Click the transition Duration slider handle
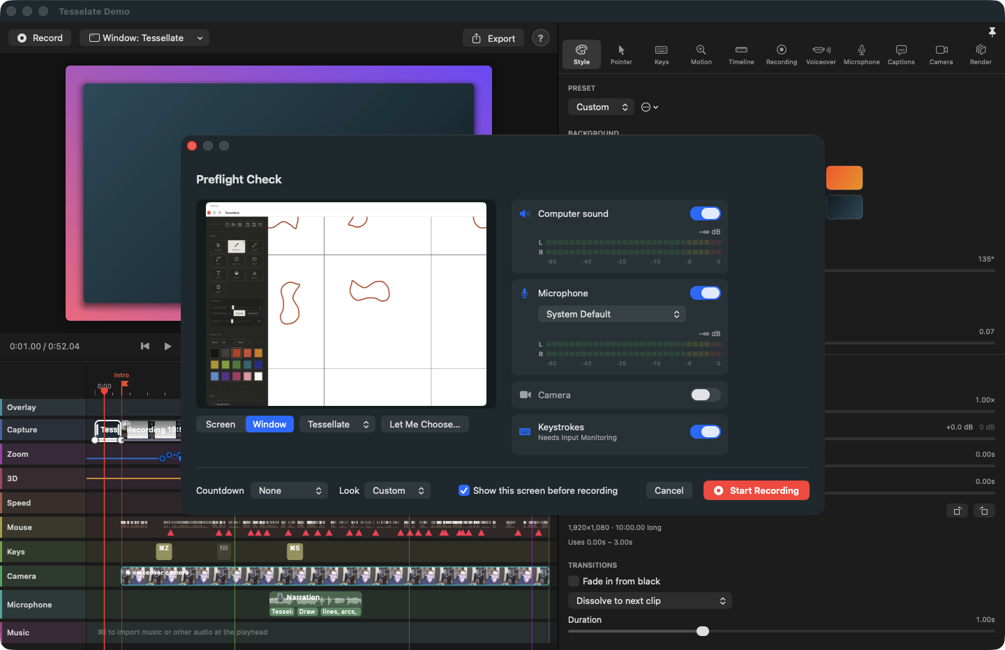The width and height of the screenshot is (1005, 650). (x=703, y=631)
